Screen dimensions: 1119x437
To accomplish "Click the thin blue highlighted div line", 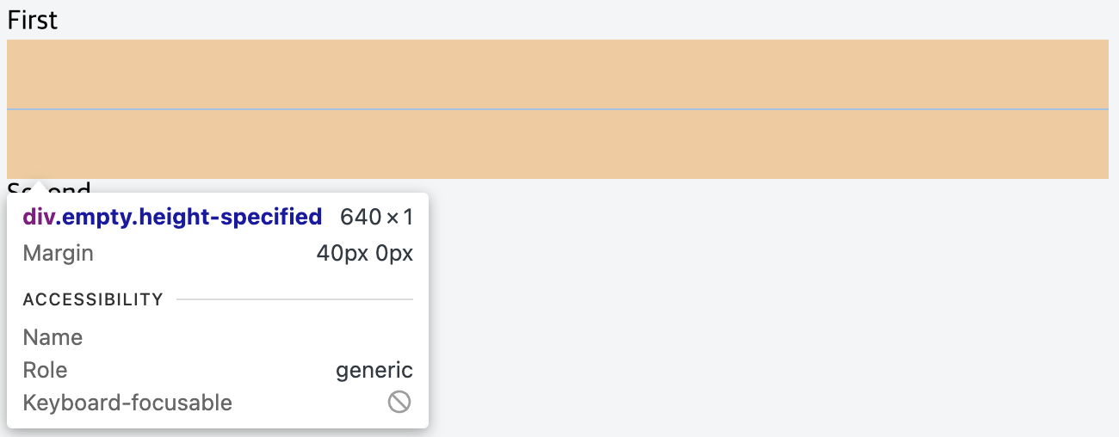I will click(x=557, y=109).
